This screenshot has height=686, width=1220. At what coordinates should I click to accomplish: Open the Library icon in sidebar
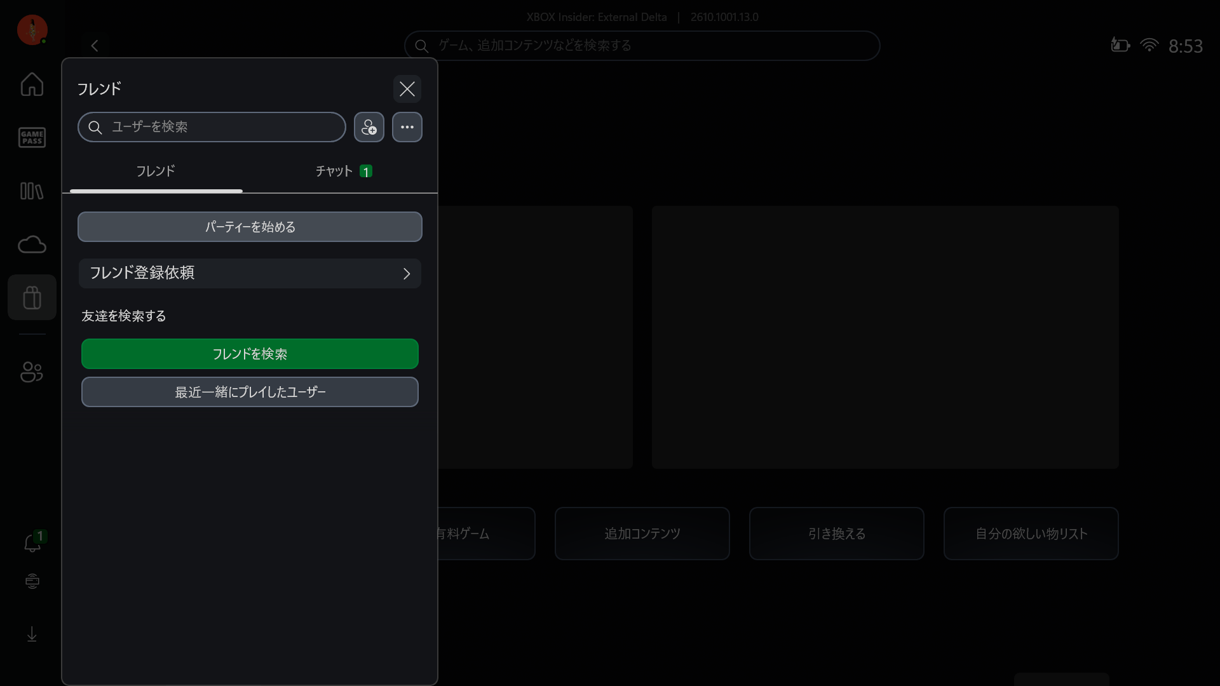pyautogui.click(x=32, y=191)
